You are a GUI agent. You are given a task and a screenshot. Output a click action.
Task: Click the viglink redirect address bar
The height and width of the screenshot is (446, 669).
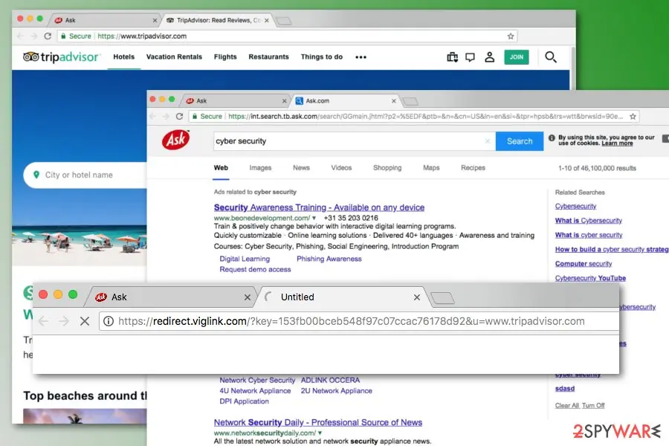click(358, 321)
